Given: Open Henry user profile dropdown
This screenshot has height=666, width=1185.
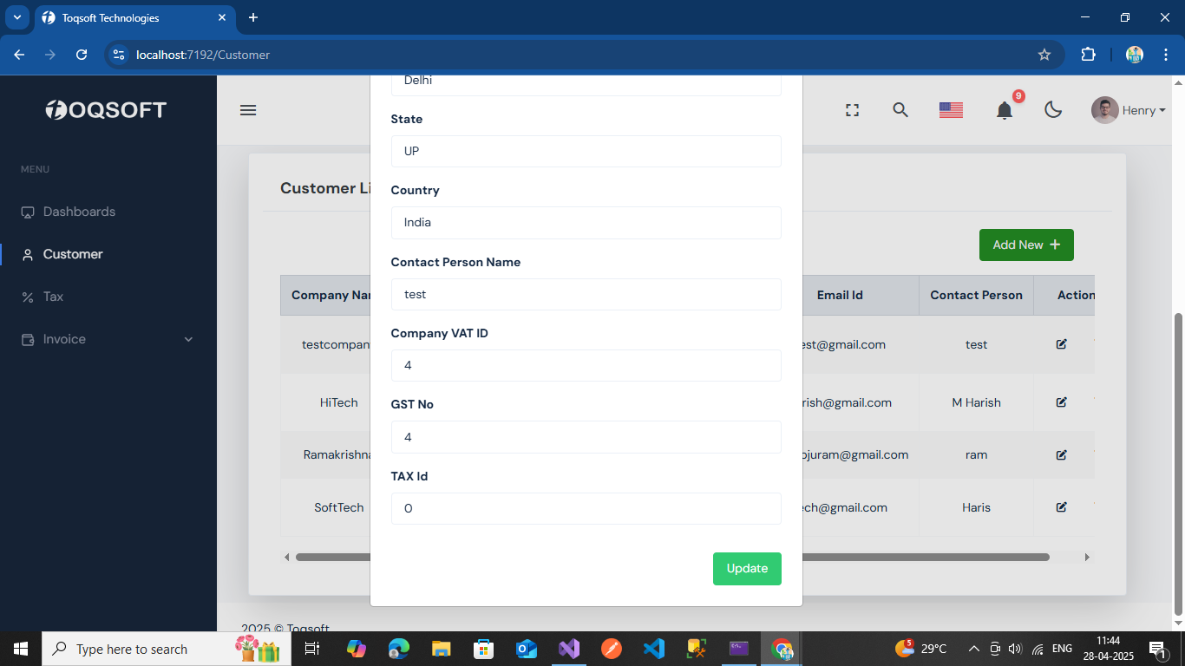Looking at the screenshot, I should pos(1128,110).
